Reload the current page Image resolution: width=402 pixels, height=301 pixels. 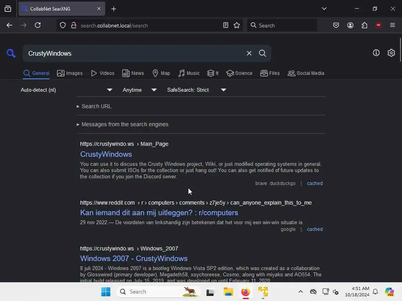(38, 25)
